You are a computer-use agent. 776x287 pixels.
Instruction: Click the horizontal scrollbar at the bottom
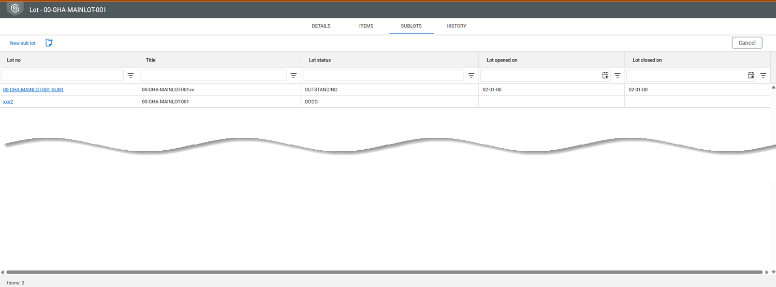pyautogui.click(x=383, y=272)
